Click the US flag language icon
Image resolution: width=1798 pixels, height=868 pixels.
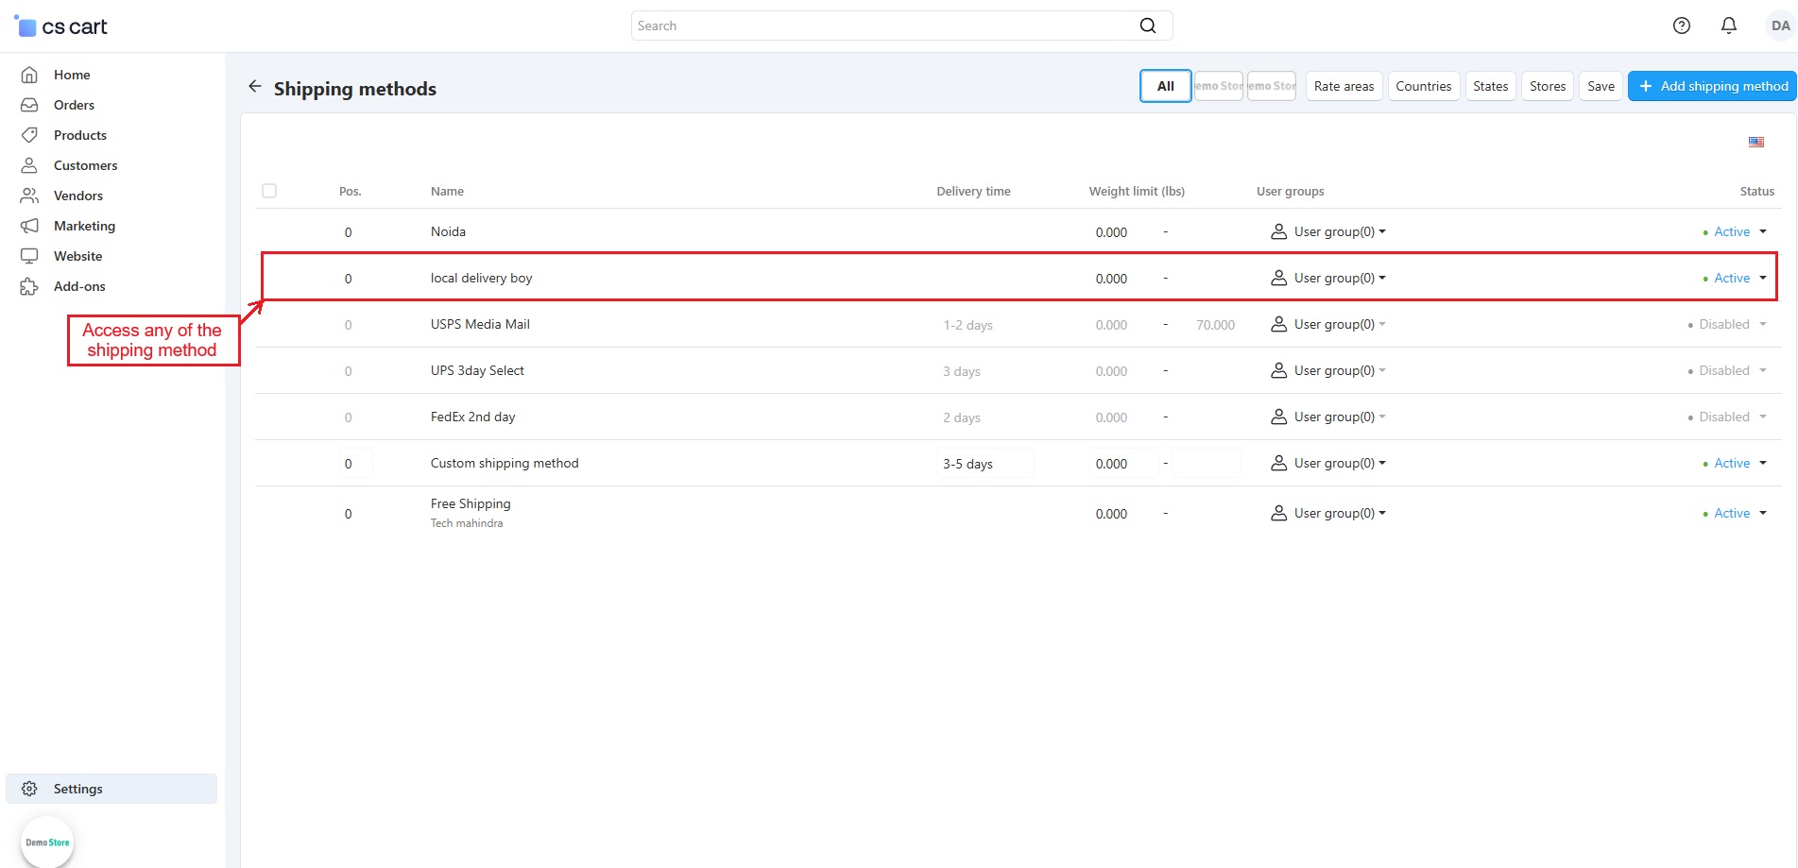click(x=1755, y=142)
